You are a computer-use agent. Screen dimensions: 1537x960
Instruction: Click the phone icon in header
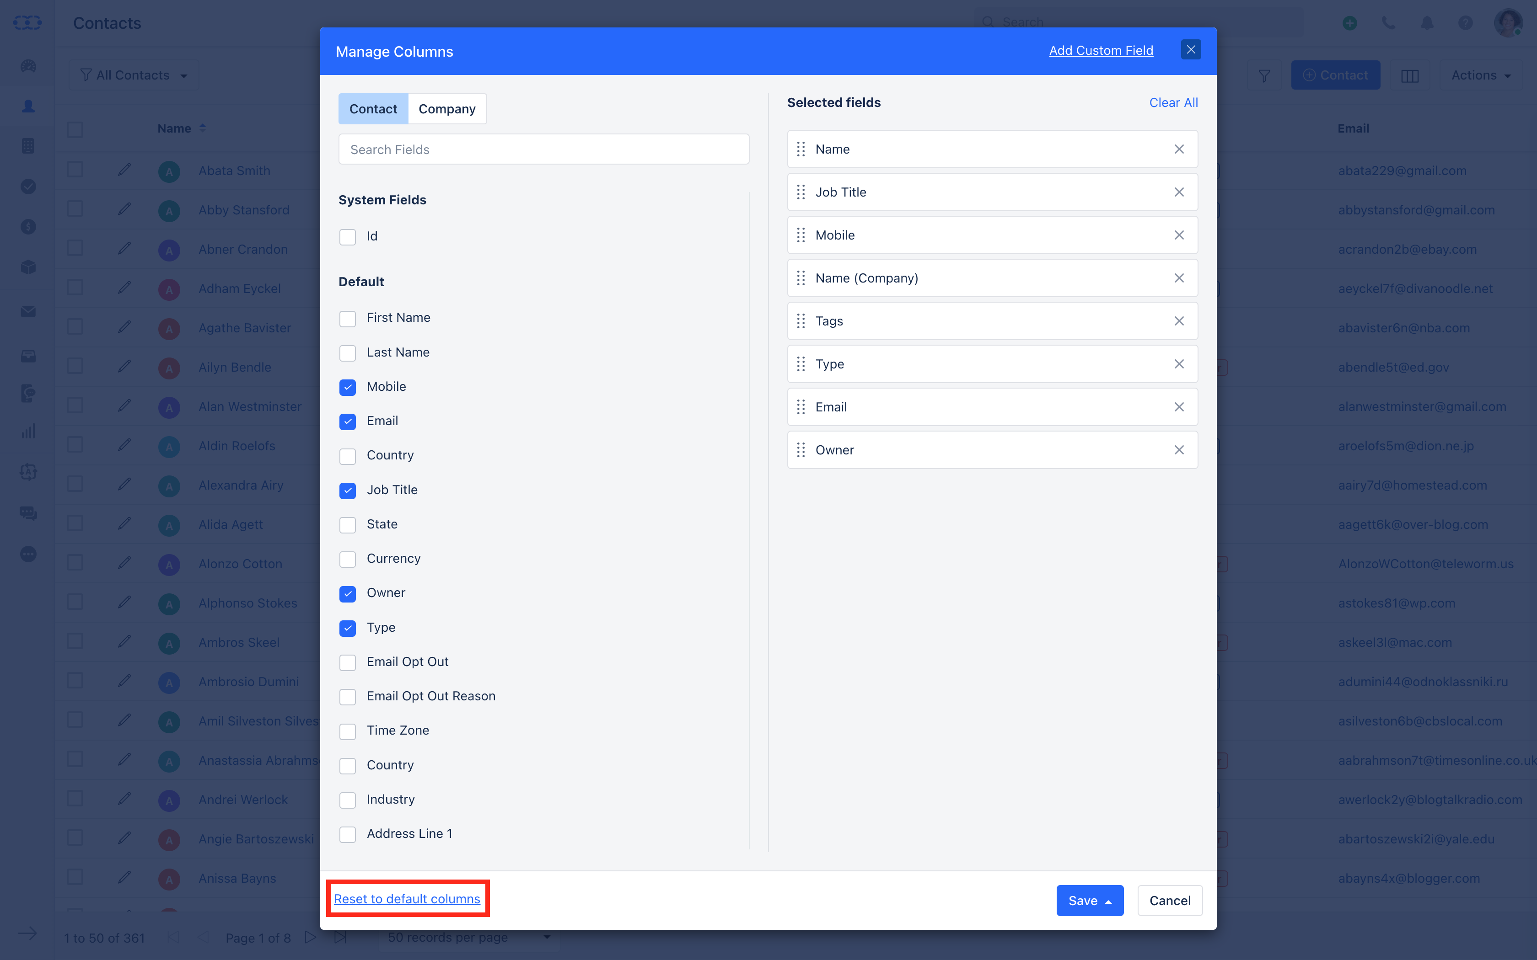1388,23
